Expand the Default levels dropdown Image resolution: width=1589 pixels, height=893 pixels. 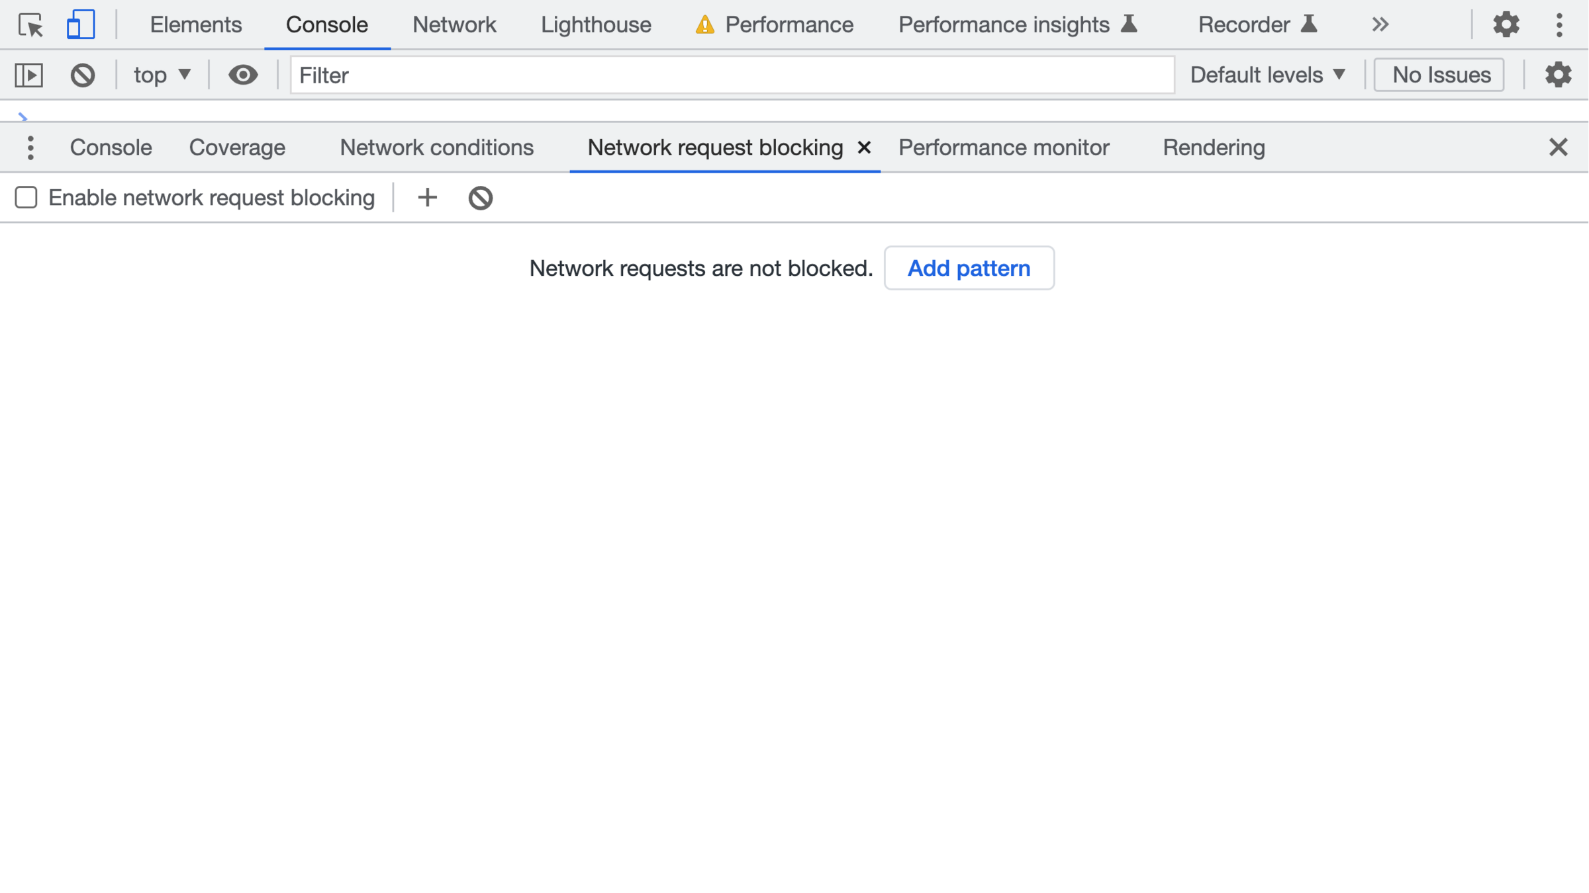1268,75
